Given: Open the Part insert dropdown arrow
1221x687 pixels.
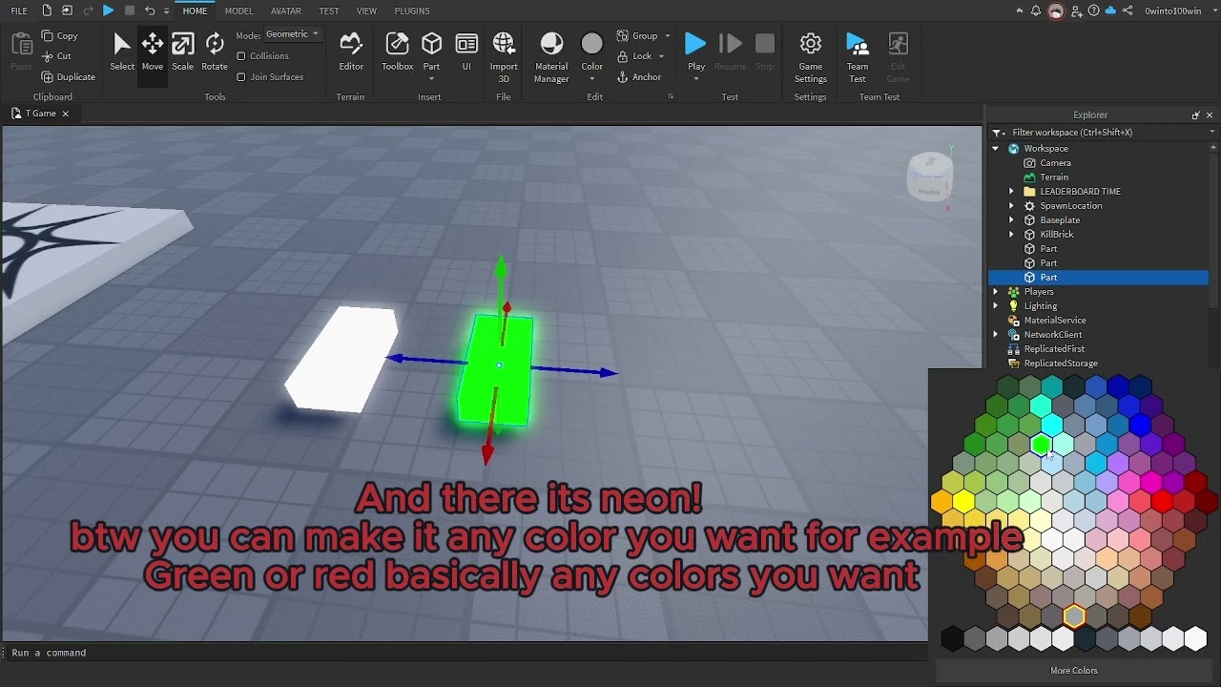Looking at the screenshot, I should (x=432, y=78).
